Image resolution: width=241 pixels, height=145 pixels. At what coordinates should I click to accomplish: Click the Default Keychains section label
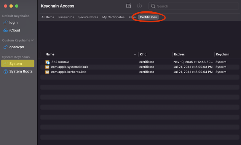click(x=16, y=16)
